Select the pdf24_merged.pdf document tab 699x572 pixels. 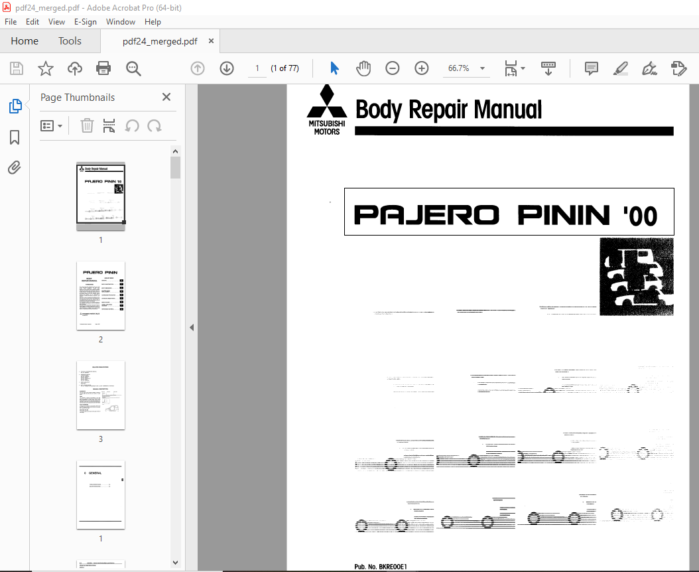pyautogui.click(x=160, y=42)
